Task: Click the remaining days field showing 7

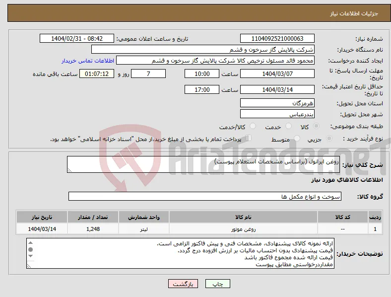Action: coord(148,74)
